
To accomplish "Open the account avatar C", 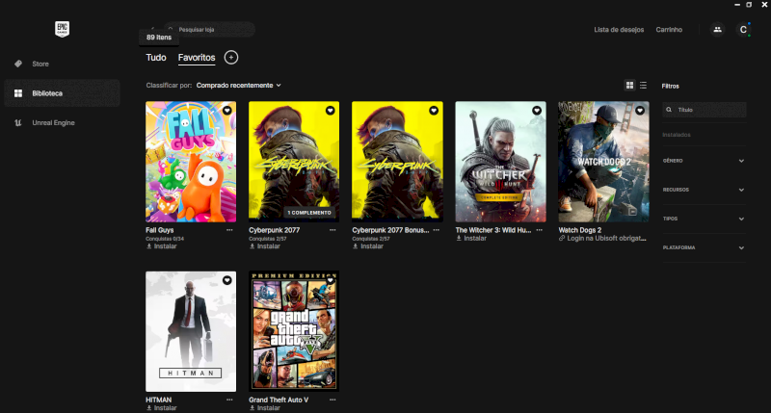I will 743,30.
